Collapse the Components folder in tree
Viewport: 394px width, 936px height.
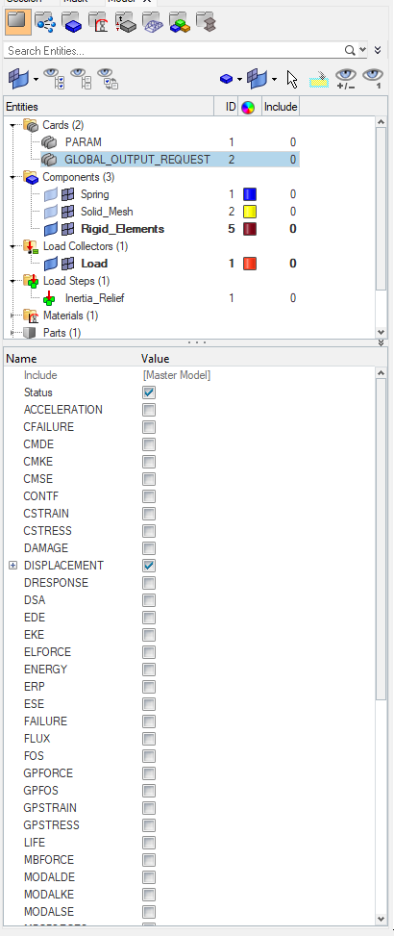coord(12,177)
